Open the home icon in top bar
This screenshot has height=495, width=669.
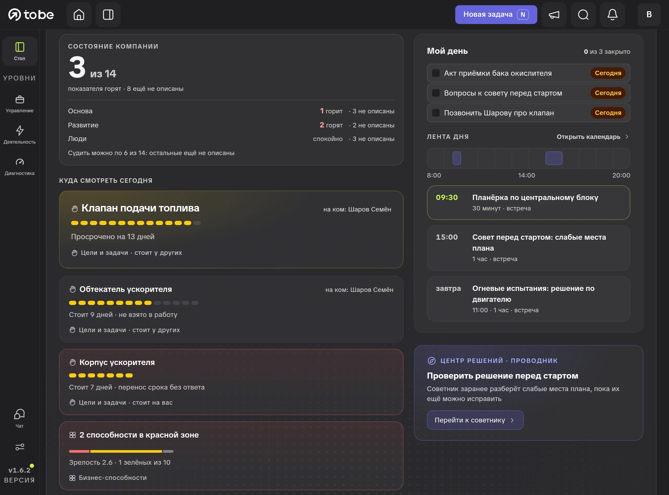pyautogui.click(x=79, y=14)
